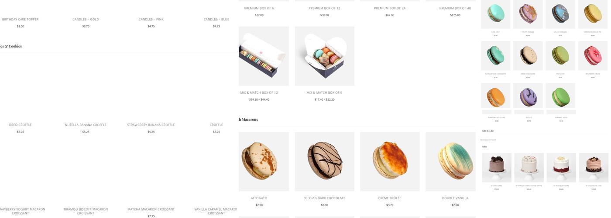Click the Candles – Gold product title

(86, 19)
